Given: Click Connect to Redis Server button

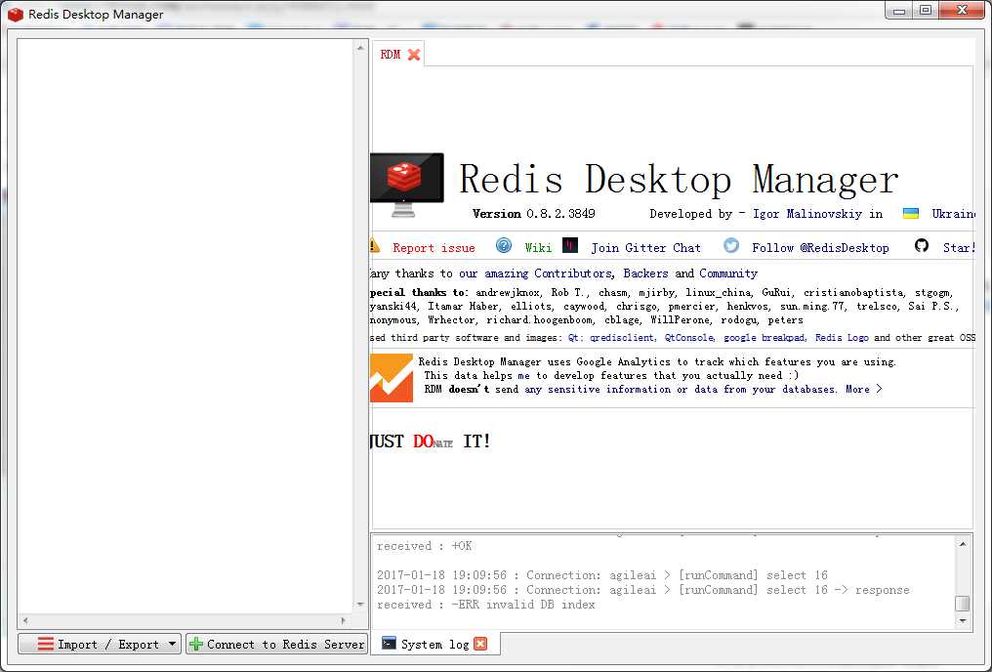Looking at the screenshot, I should [x=277, y=644].
